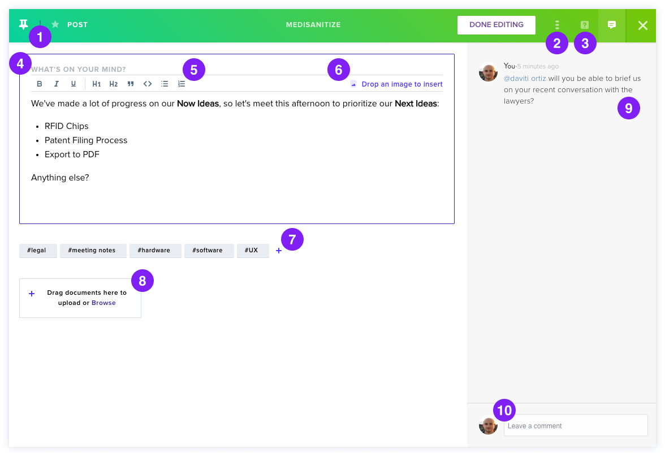Click the Leave a comment field
The image size is (665, 456).
[x=576, y=425]
